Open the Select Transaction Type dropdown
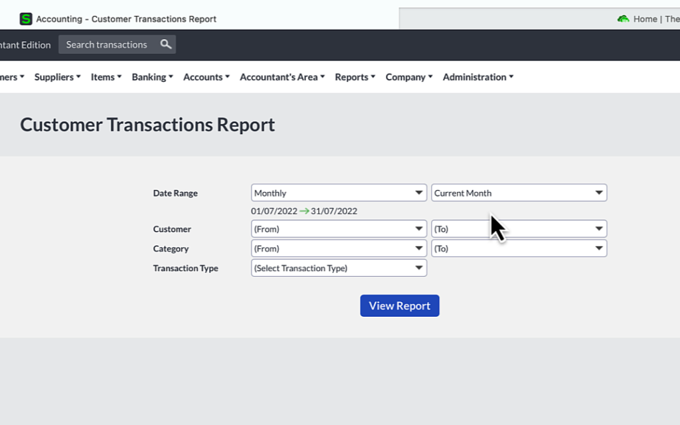 [x=339, y=268]
